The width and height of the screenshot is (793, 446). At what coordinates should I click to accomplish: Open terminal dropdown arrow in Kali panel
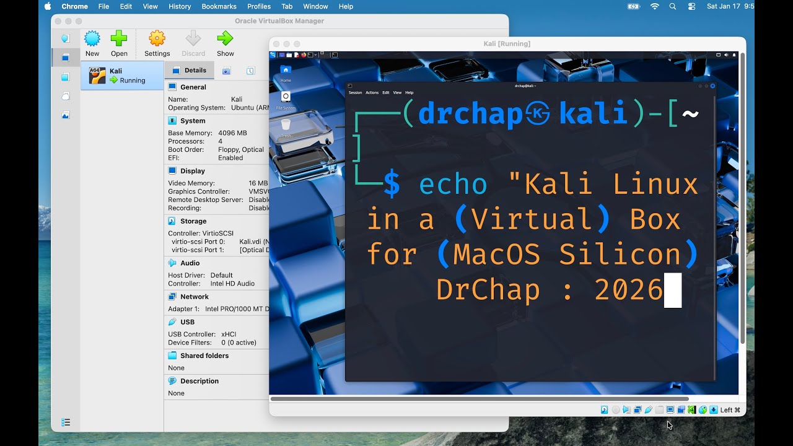315,55
